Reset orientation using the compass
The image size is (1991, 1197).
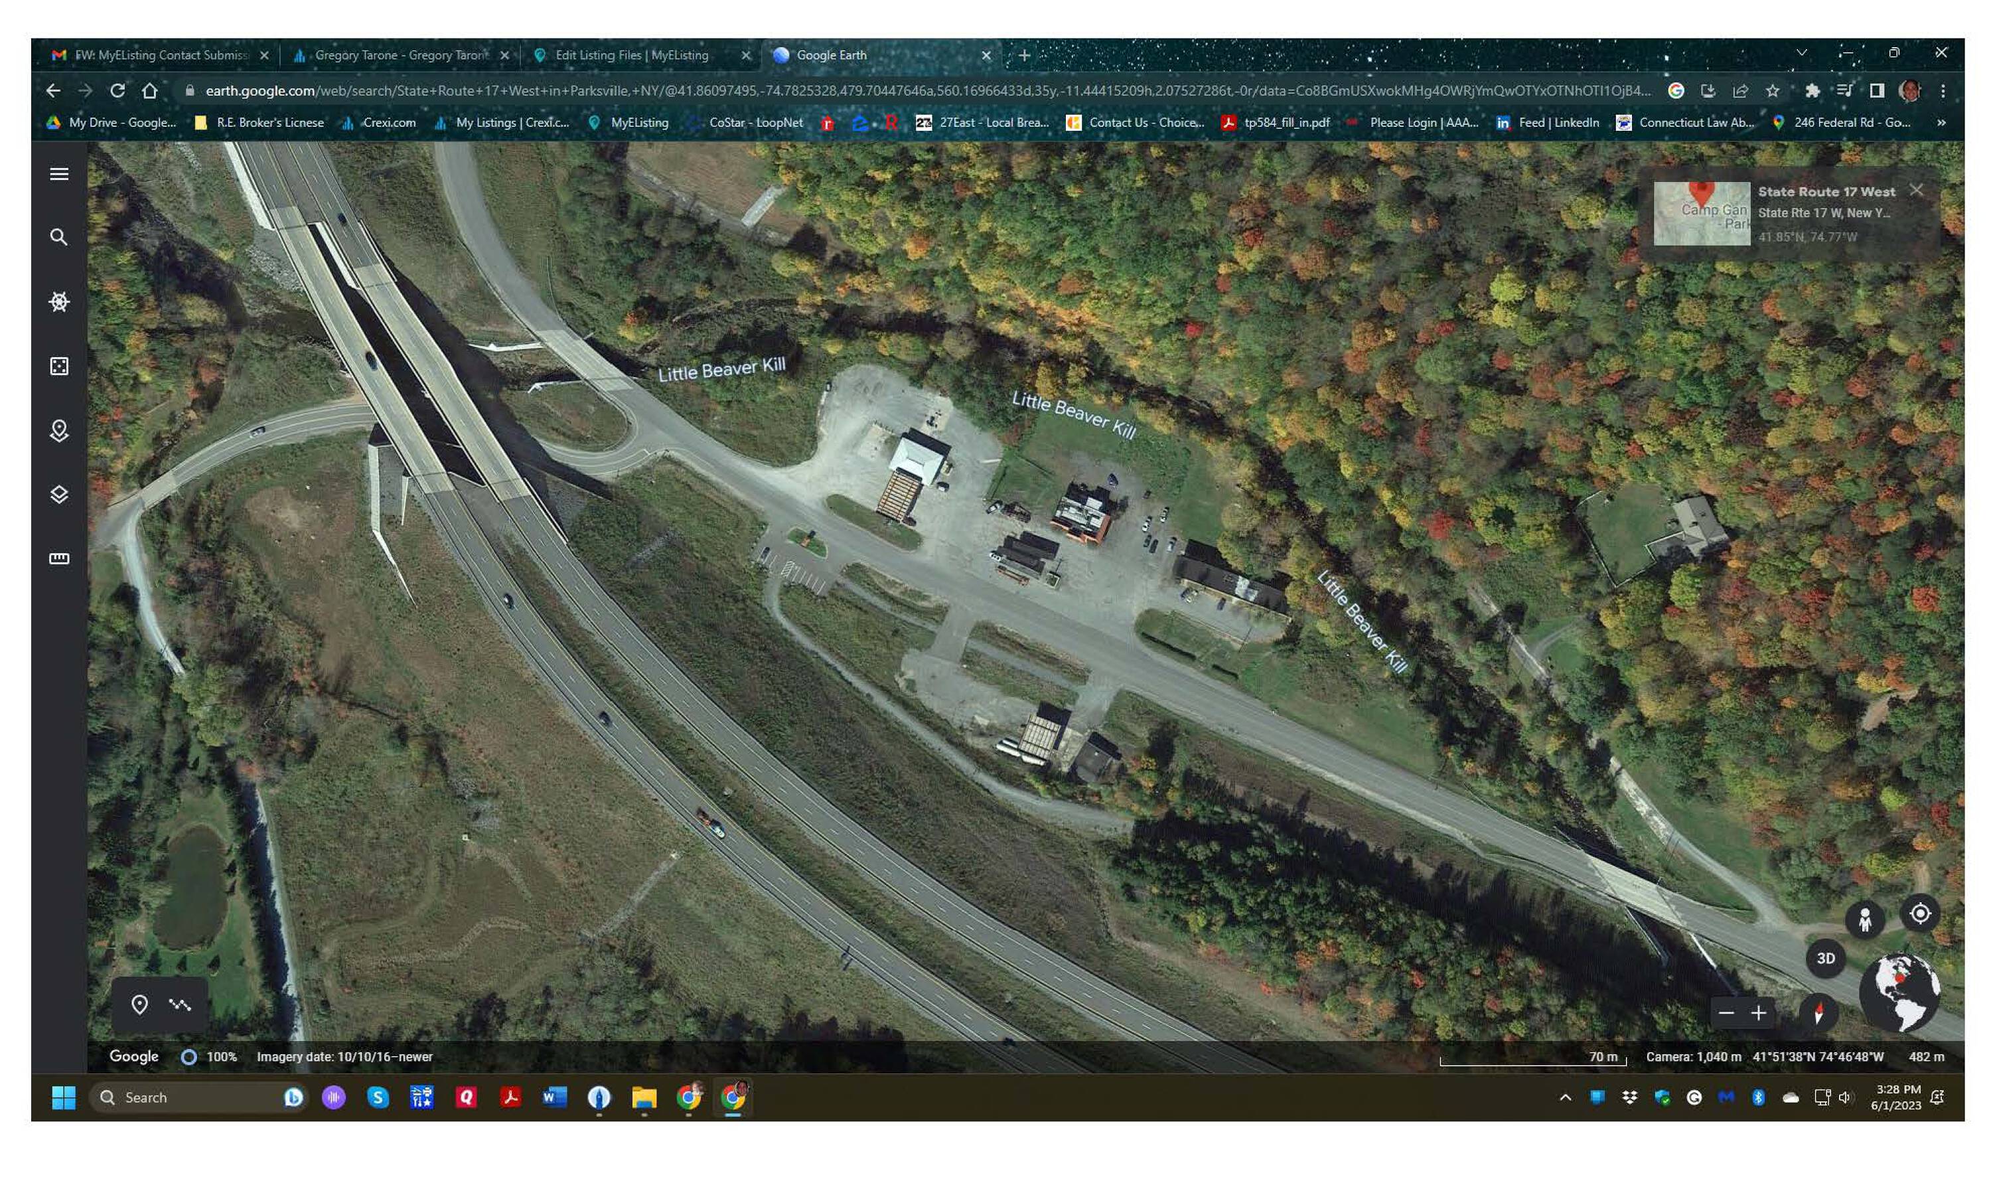click(x=1818, y=1013)
